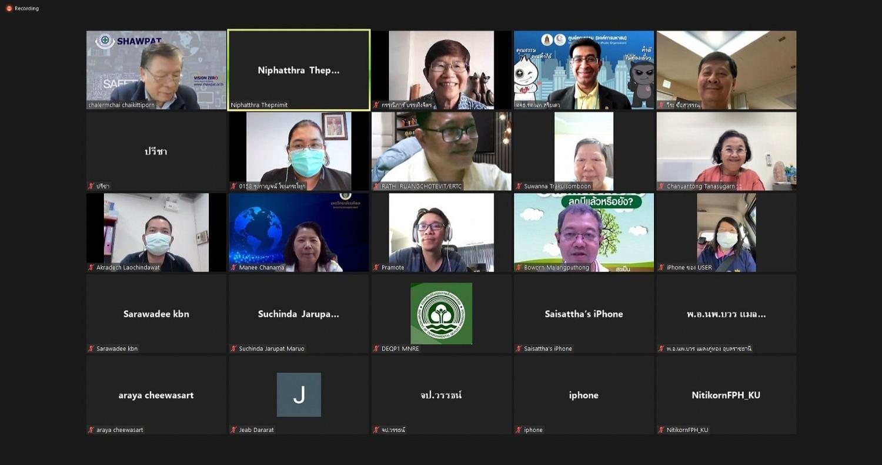
Task: Click the large "Sarawadee kbn" centered name
Action: pos(156,314)
